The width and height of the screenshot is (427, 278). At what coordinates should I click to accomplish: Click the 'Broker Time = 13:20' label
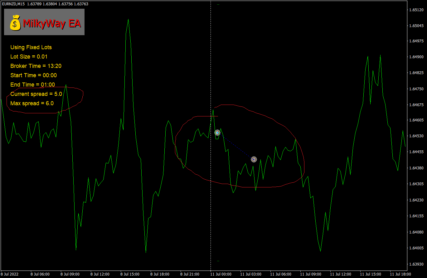pos(36,66)
